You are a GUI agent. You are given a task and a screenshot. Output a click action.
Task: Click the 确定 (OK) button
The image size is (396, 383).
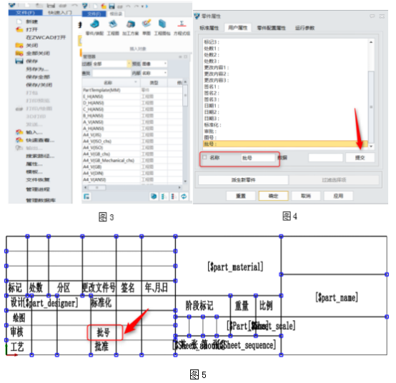click(273, 196)
